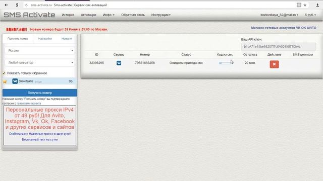
Task: Click the 'Код из смс' column header
Action: tap(225, 55)
